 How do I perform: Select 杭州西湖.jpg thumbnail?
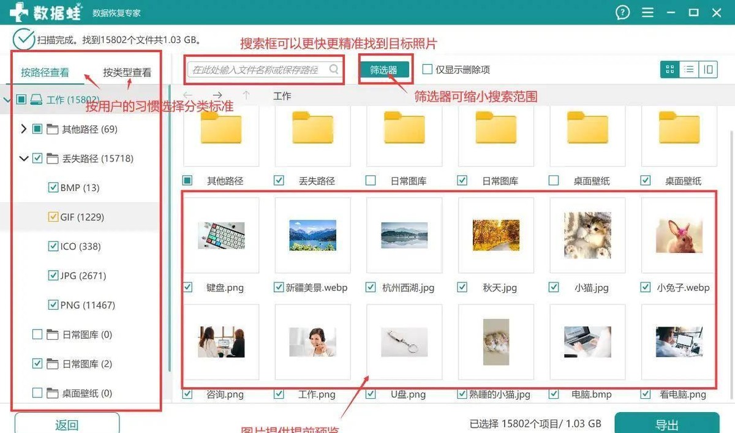pos(404,235)
